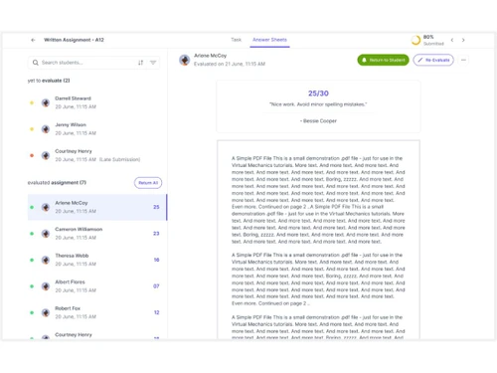Click Theresa Webb's avatar
Screen dimensions: 497x373
click(x=46, y=260)
